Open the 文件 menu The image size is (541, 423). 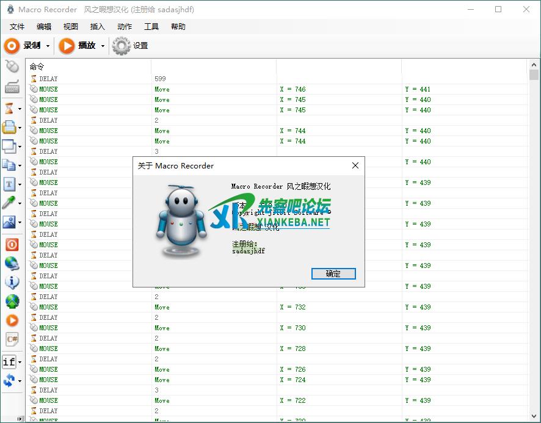[x=17, y=26]
